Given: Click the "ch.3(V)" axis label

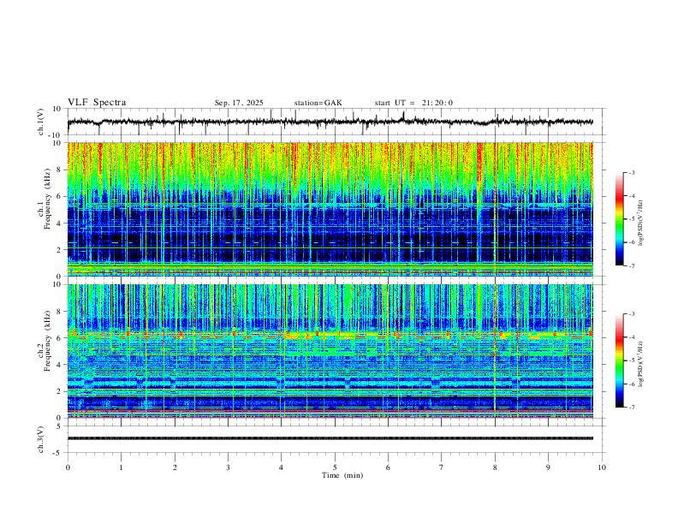Looking at the screenshot, I should [41, 439].
